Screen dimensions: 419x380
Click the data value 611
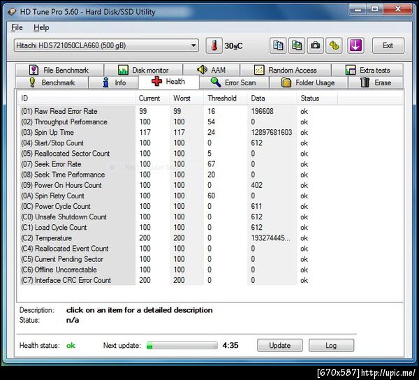(x=256, y=206)
